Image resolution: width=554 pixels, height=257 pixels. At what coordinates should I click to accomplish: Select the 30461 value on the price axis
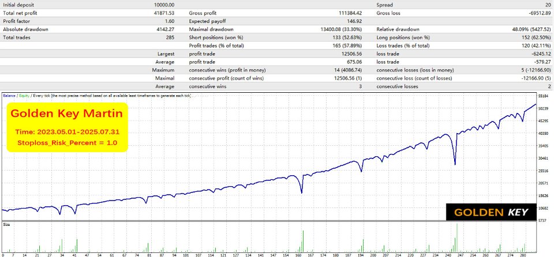544,158
